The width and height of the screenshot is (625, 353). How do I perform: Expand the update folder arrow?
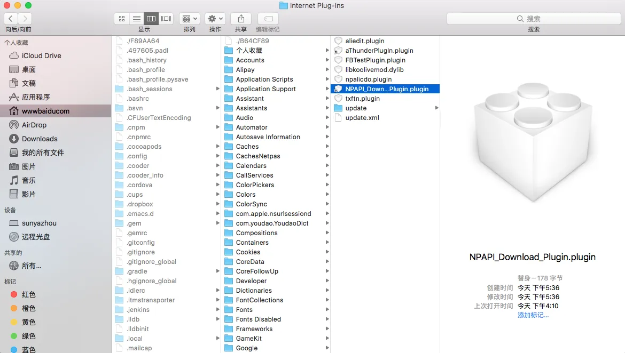(436, 108)
